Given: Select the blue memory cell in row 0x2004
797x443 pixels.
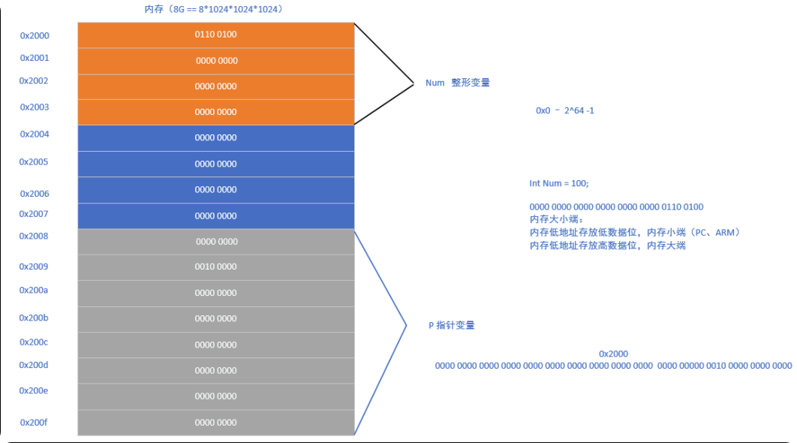Looking at the screenshot, I should 216,138.
